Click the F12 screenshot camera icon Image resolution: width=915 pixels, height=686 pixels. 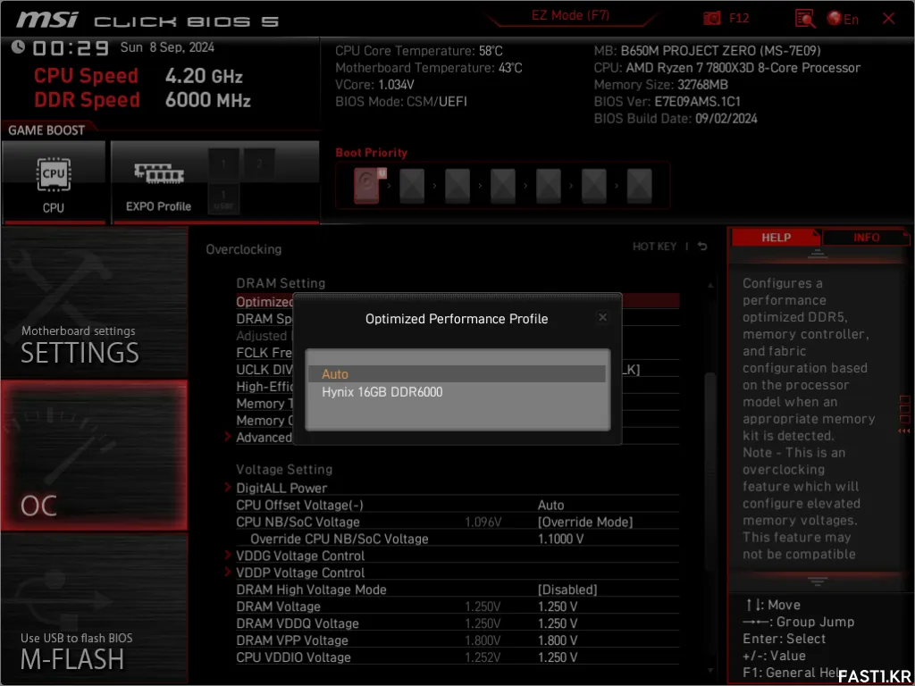[x=711, y=18]
